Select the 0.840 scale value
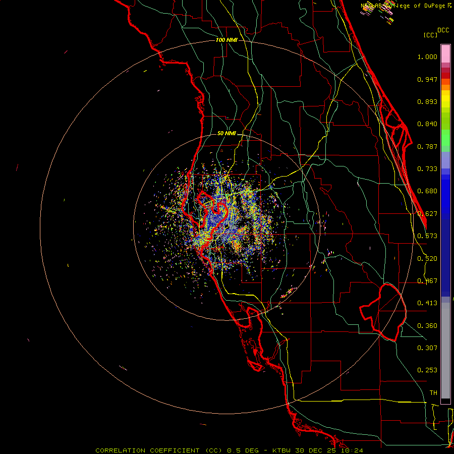The height and width of the screenshot is (454, 454). [427, 124]
